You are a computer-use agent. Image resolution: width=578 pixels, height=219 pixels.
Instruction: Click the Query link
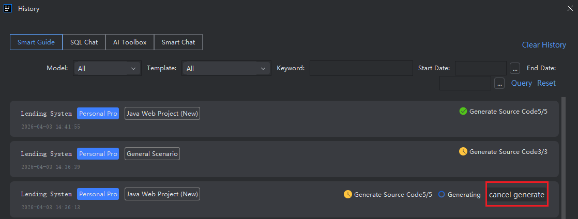point(521,83)
